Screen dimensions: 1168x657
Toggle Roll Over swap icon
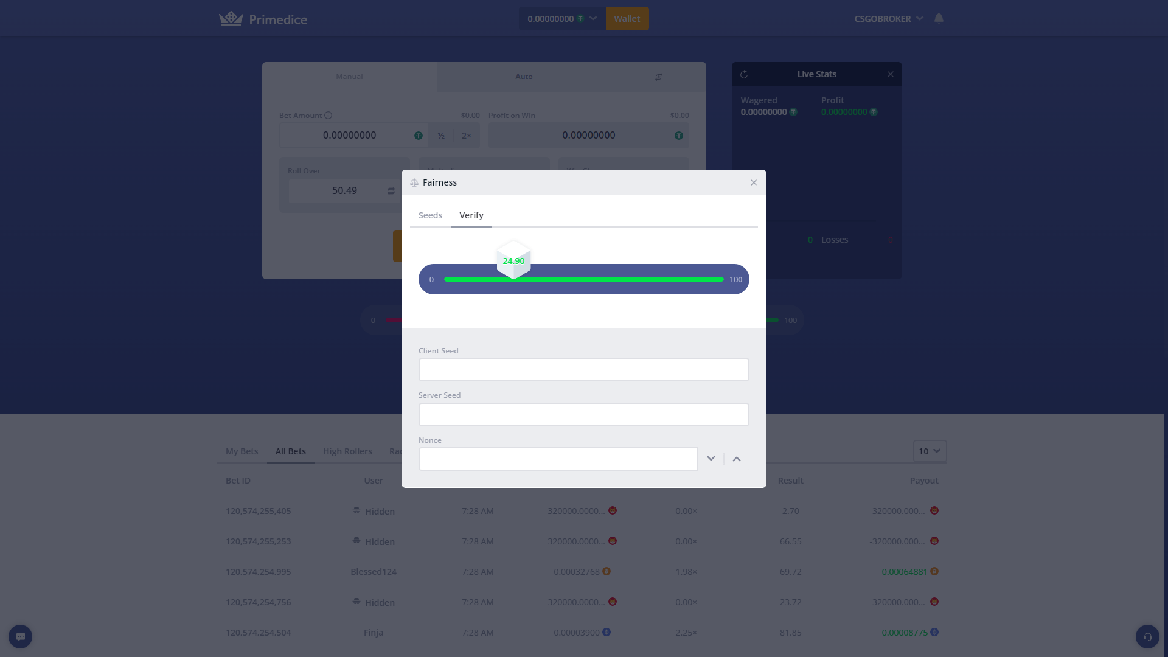[391, 191]
